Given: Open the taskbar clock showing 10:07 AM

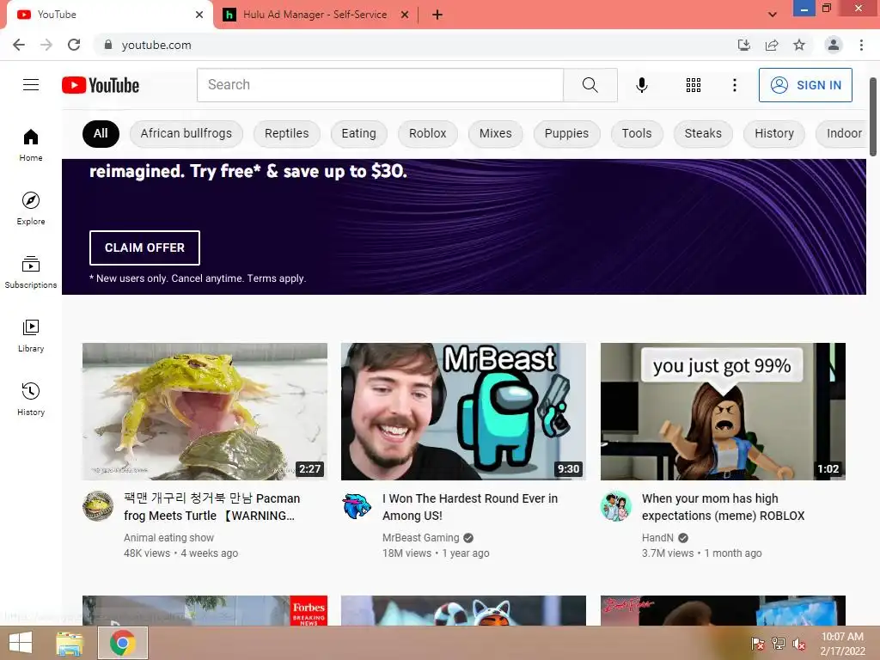Looking at the screenshot, I should pos(842,643).
